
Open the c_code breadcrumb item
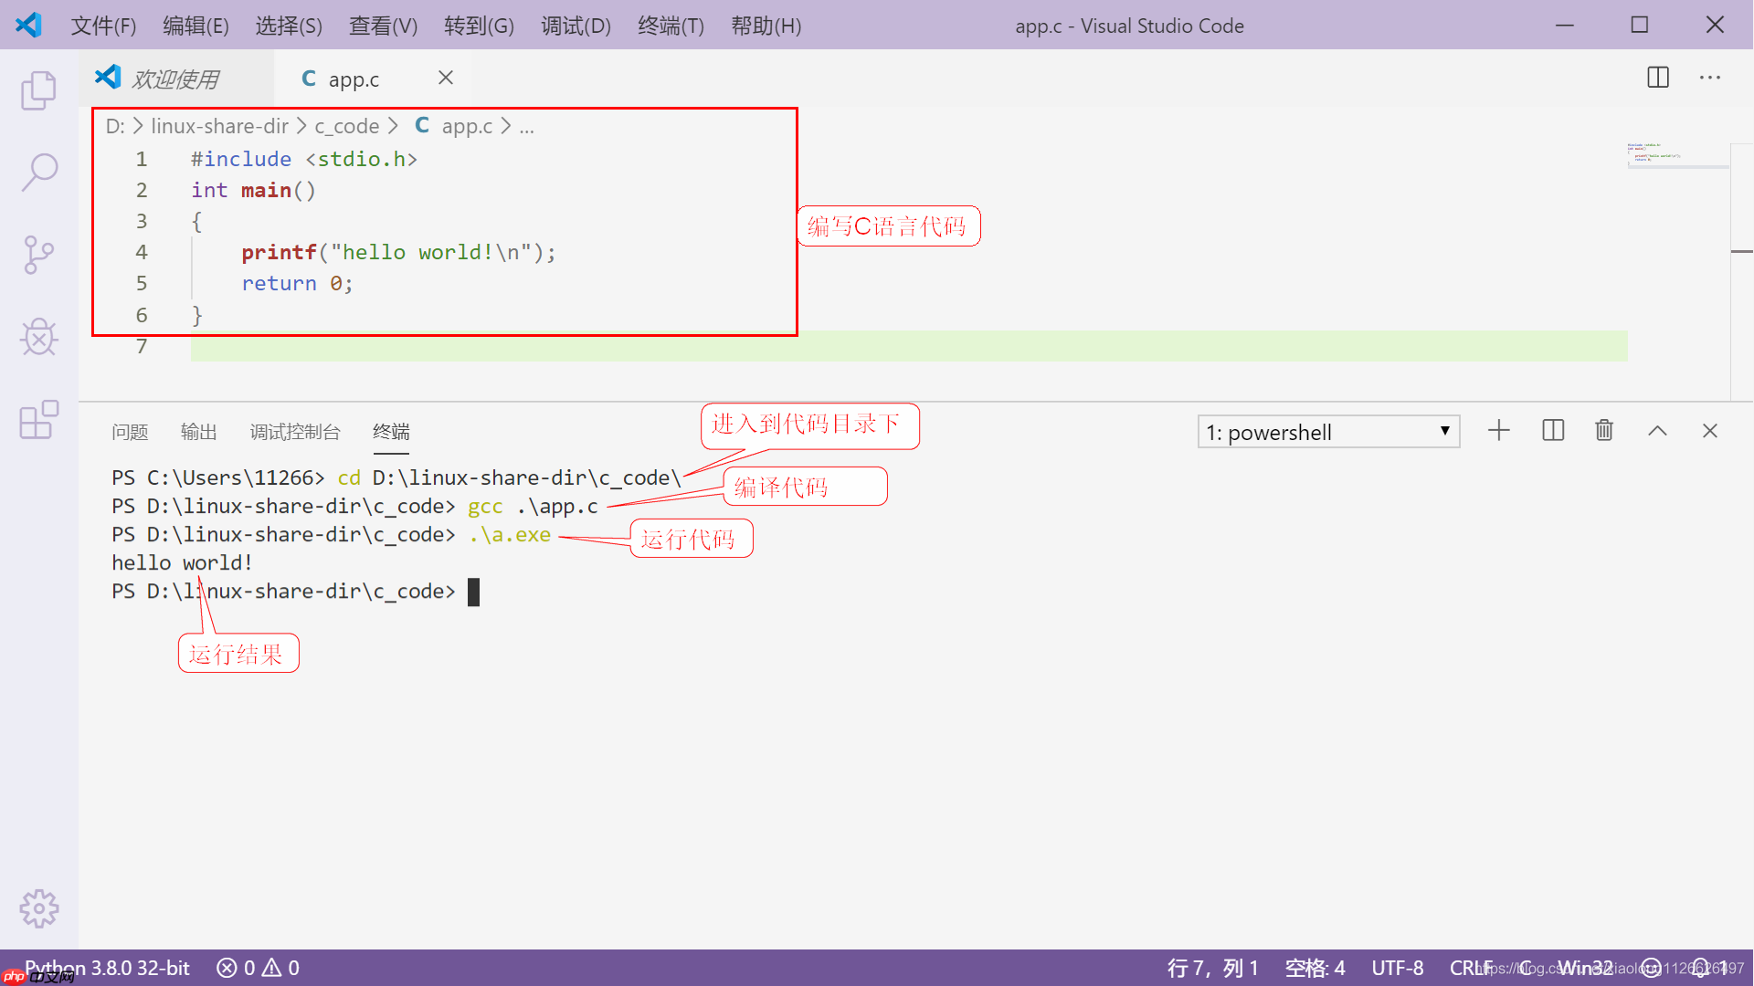pos(346,126)
